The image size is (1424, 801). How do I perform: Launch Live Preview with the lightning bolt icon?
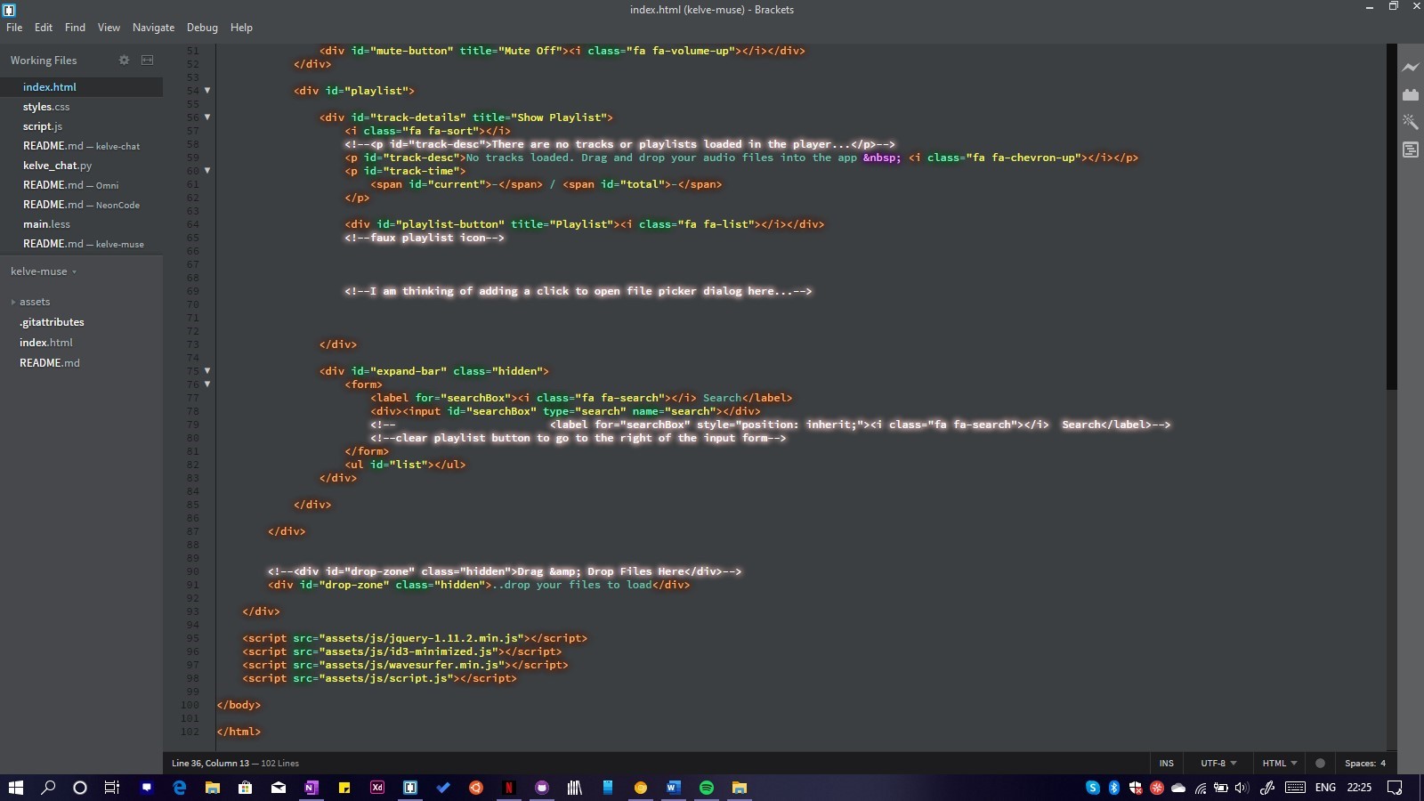(1411, 68)
